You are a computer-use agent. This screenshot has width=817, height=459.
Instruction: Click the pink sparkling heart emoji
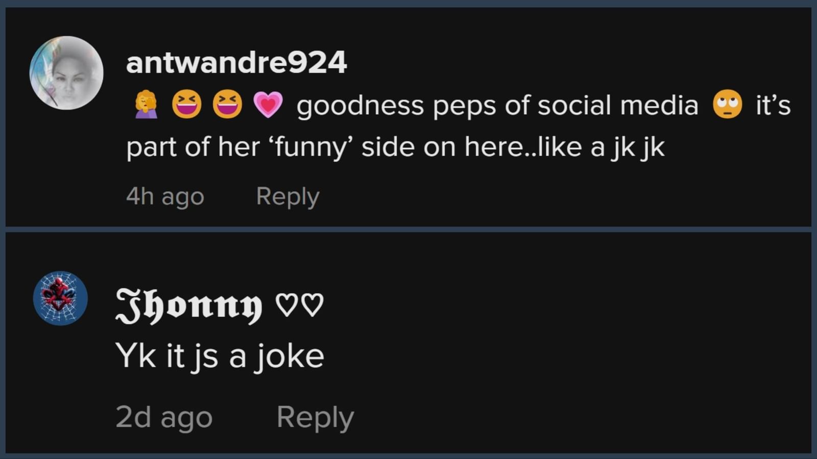click(x=268, y=105)
